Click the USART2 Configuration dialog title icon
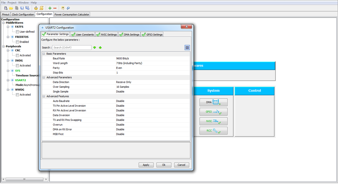The width and height of the screenshot is (338, 184). tap(43, 28)
